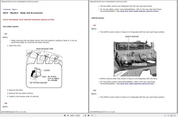Click step '4. Install in the reverse order of removal.'

coord(23,96)
